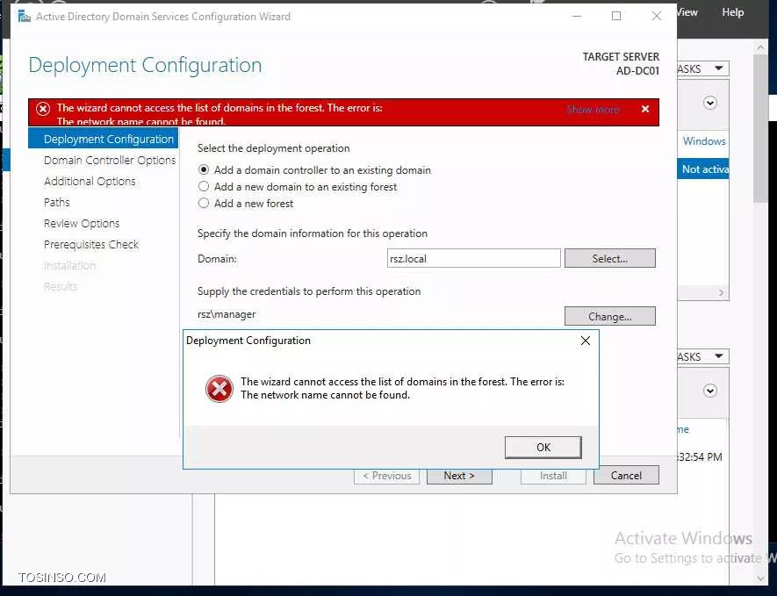
Task: Collapse the lower panel with chevron
Action: 710,391
